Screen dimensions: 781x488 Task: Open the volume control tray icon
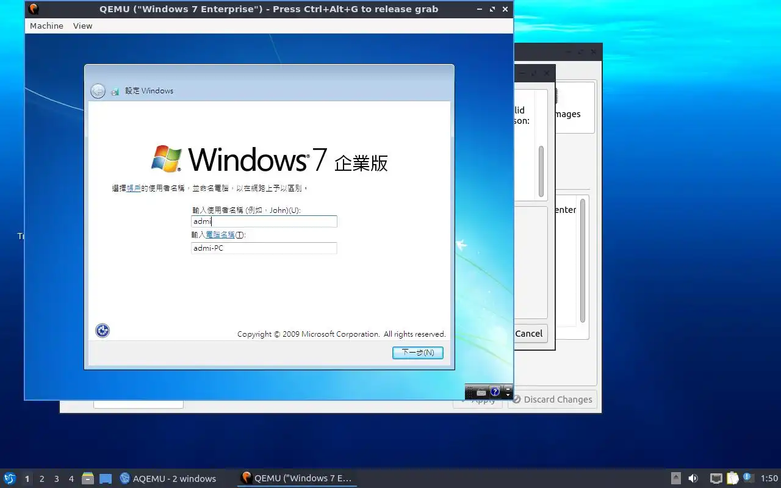(x=693, y=478)
